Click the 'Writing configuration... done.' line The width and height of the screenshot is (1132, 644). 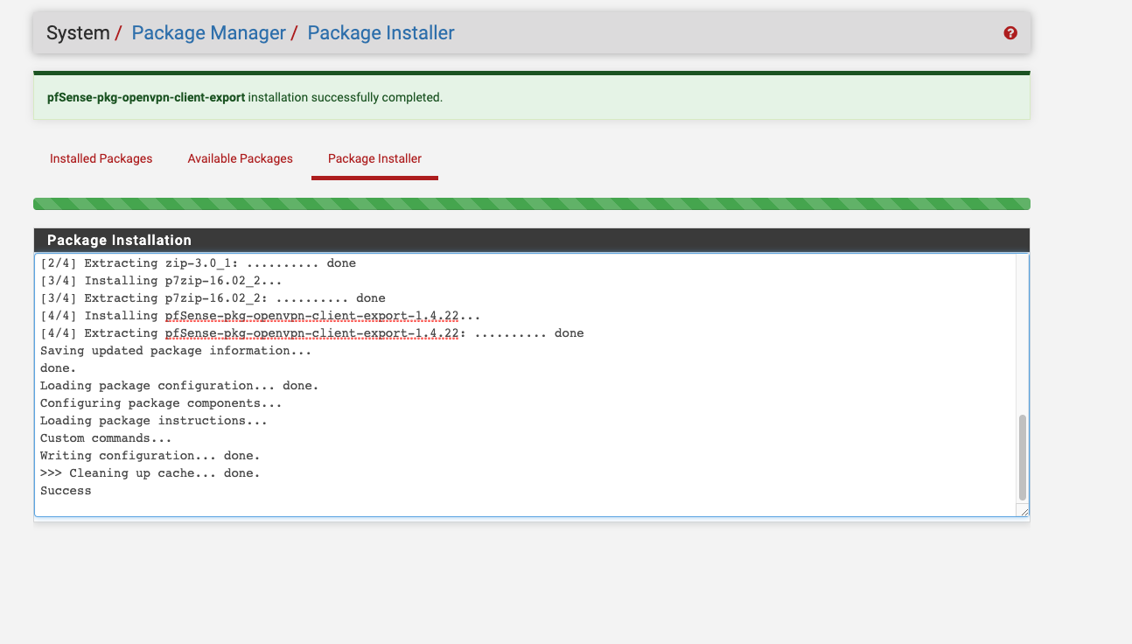pyautogui.click(x=150, y=456)
